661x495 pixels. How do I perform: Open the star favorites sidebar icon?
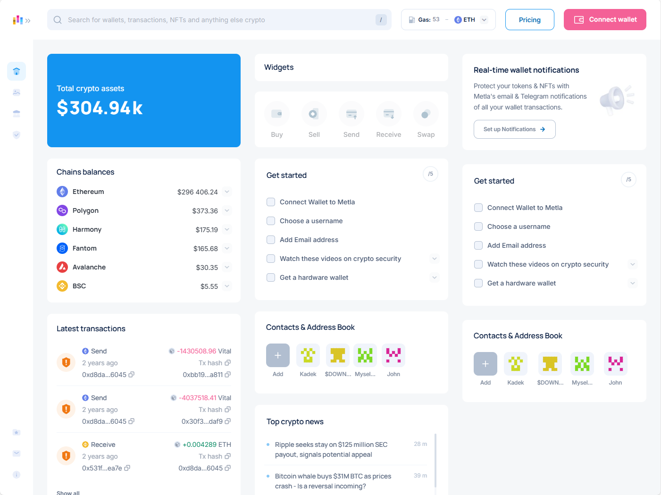pyautogui.click(x=17, y=432)
